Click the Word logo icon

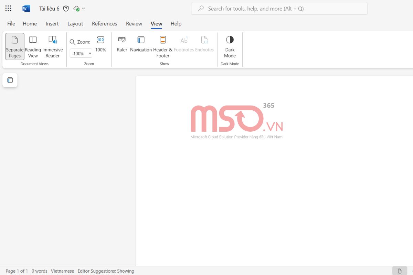(26, 9)
